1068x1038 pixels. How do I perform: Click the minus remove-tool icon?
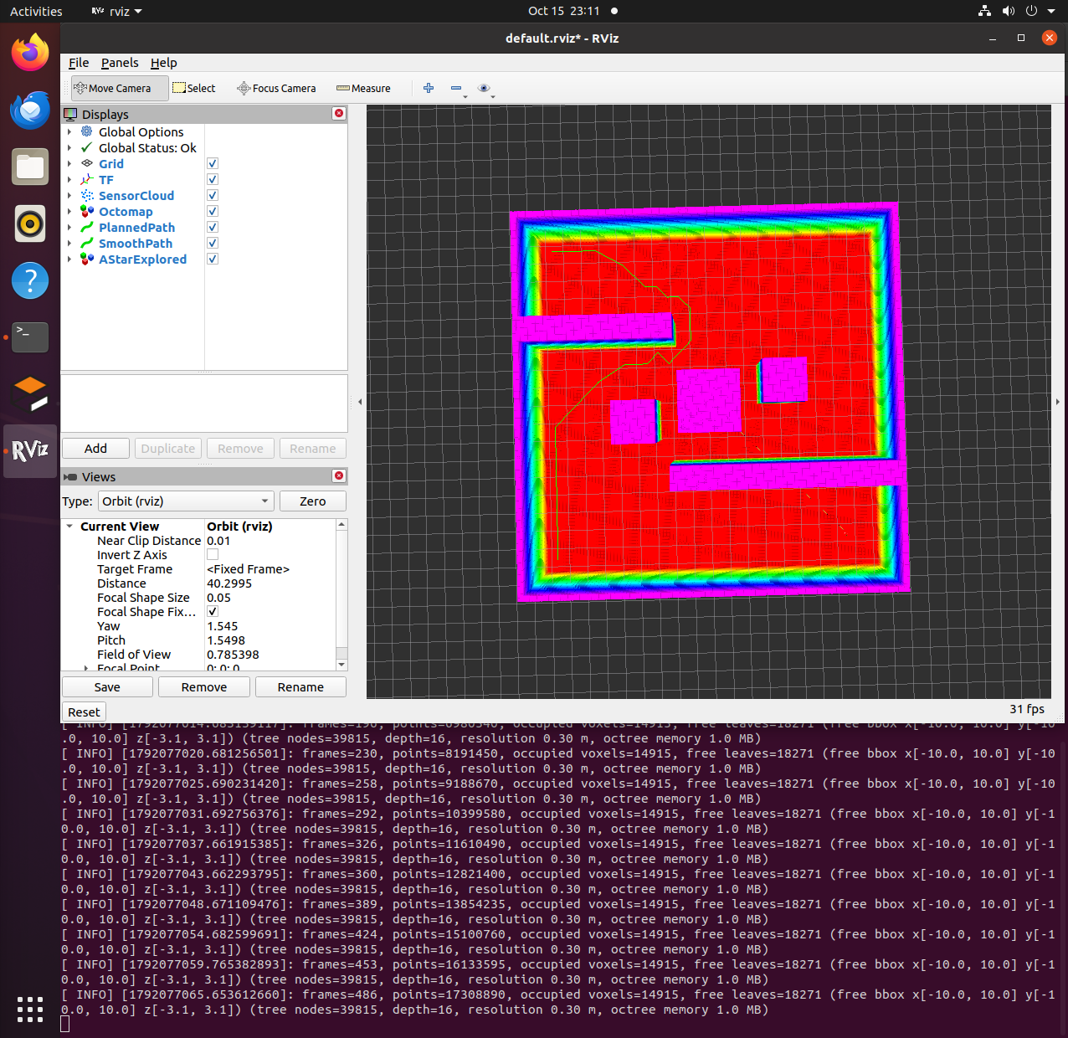pos(456,88)
